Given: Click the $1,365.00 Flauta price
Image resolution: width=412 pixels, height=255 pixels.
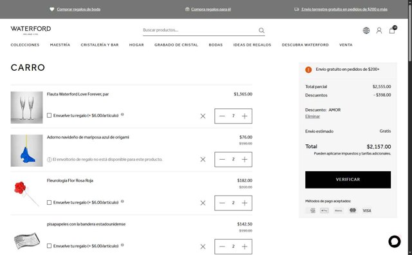Looking at the screenshot, I should [243, 94].
